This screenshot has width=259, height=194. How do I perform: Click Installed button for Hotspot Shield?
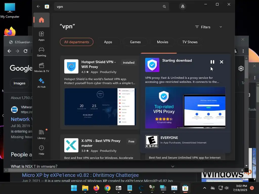[128, 63]
